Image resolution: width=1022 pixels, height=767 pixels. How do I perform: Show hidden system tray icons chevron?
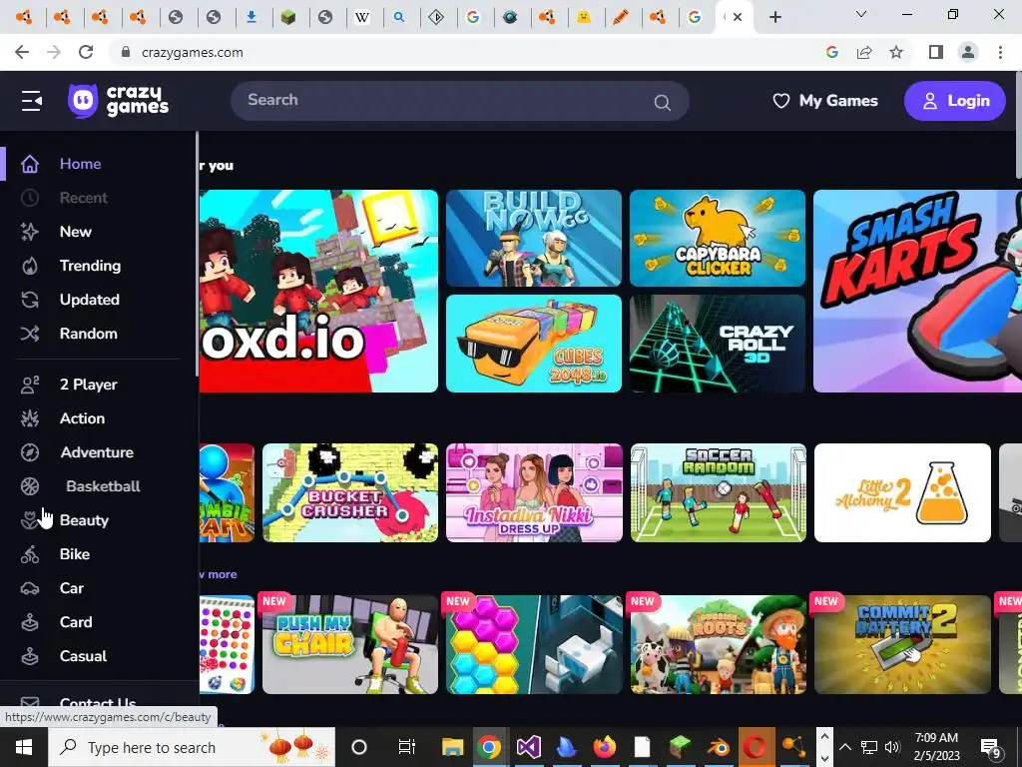[x=844, y=747]
